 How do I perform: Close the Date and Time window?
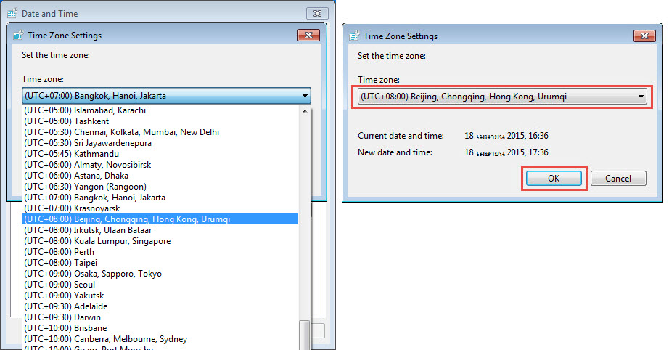click(317, 14)
